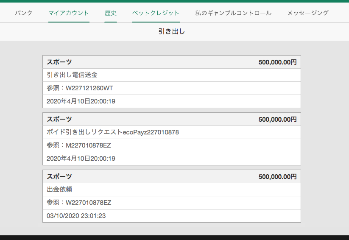Click the 引き出し電信送金 description row
This screenshot has height=240, width=349.
click(172, 75)
